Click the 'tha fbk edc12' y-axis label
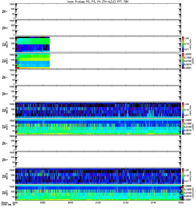The height and width of the screenshot is (210, 196). coord(5,44)
